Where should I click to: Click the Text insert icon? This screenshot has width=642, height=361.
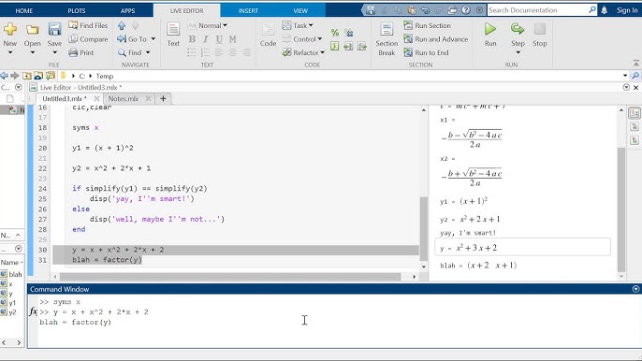click(173, 30)
